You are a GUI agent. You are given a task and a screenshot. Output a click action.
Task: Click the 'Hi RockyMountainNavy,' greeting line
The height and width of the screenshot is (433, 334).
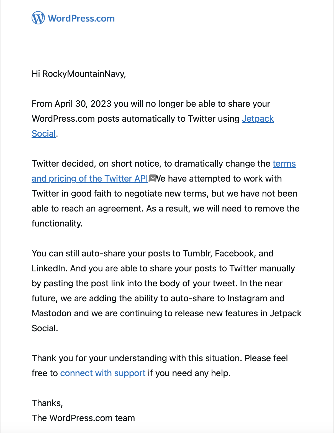coord(79,74)
